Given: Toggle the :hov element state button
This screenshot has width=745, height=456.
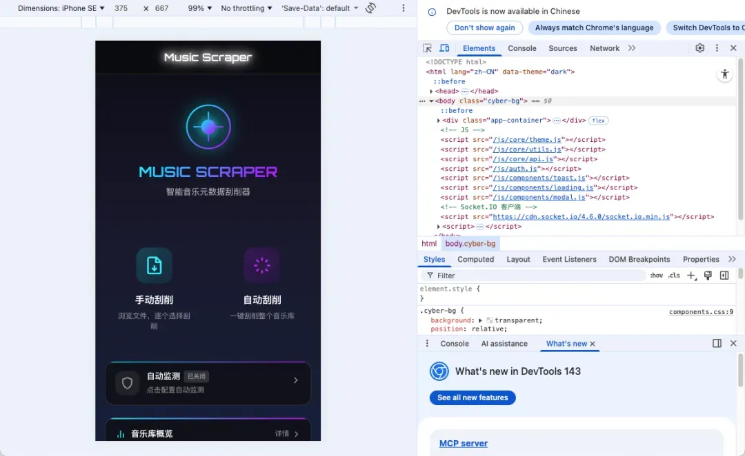Looking at the screenshot, I should [x=656, y=276].
